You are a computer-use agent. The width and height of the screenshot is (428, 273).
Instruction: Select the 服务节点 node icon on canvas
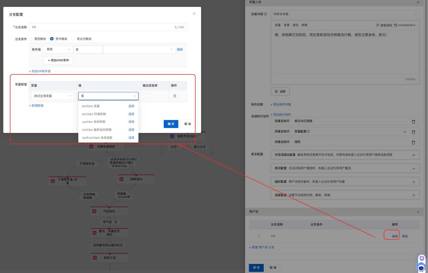tap(172, 136)
